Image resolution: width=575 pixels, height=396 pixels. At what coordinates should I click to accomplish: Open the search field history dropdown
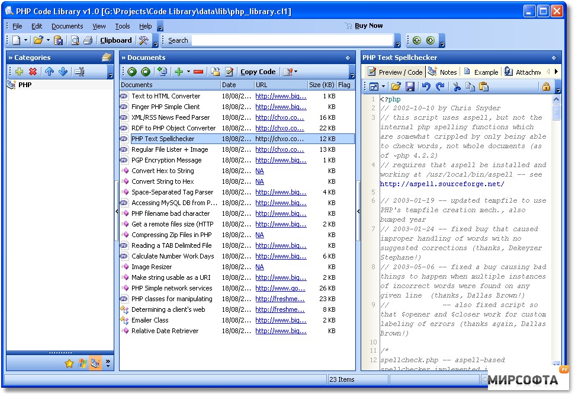(397, 40)
